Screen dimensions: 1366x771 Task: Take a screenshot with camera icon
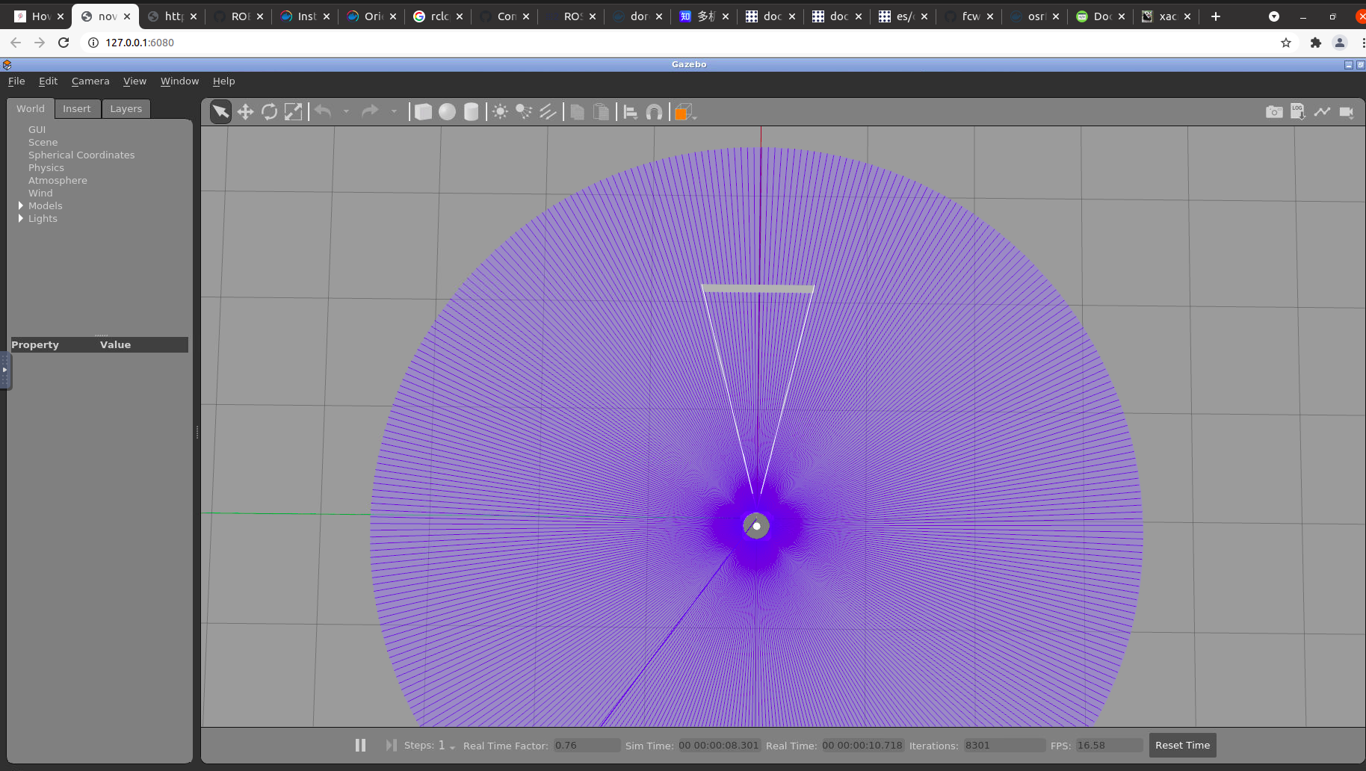point(1274,112)
